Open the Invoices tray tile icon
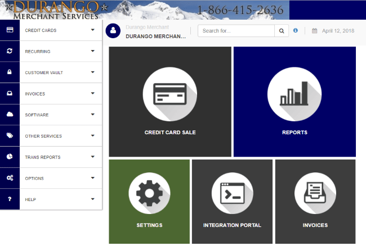 pos(315,193)
